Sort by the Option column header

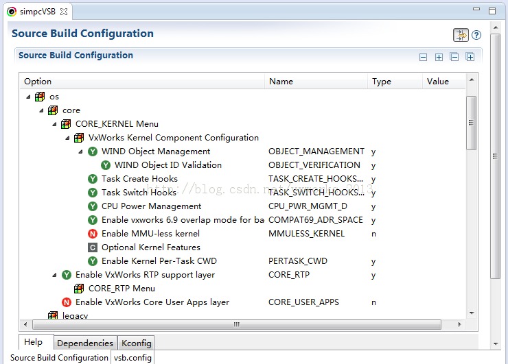142,81
